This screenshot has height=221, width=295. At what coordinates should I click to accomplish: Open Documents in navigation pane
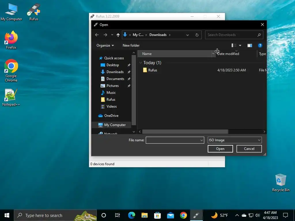[115, 79]
